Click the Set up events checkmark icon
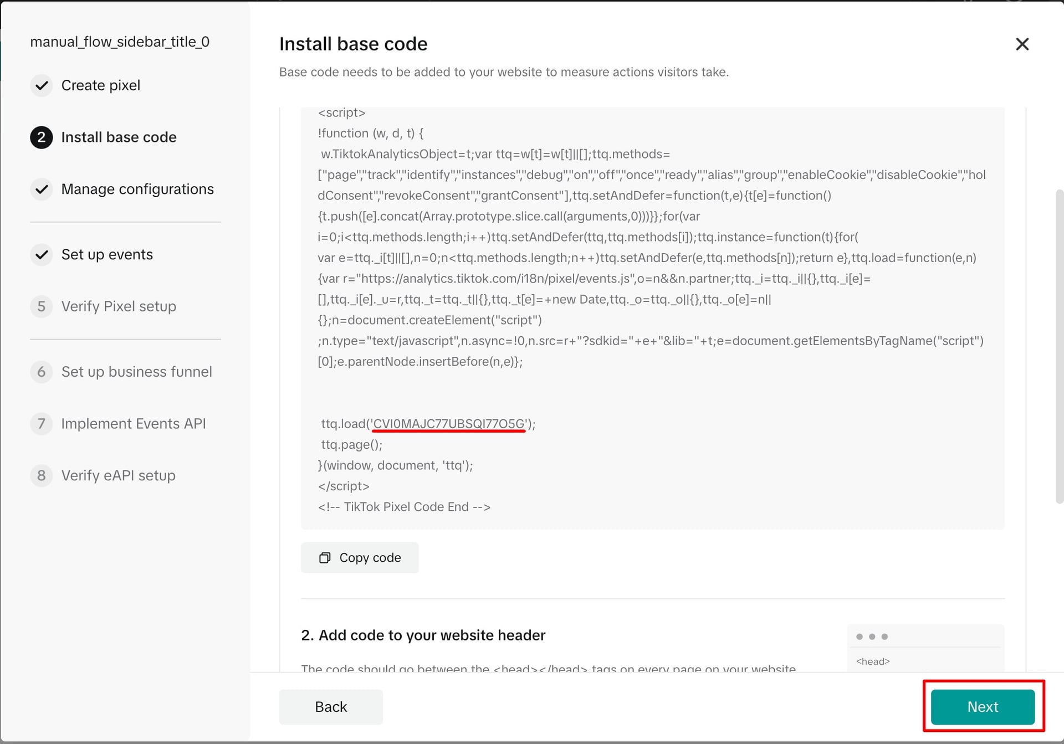The image size is (1064, 744). click(42, 255)
